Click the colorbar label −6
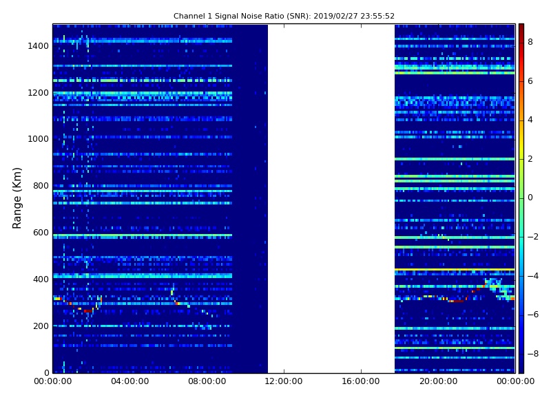Image resolution: width=551 pixels, height=413 pixels. pyautogui.click(x=532, y=315)
